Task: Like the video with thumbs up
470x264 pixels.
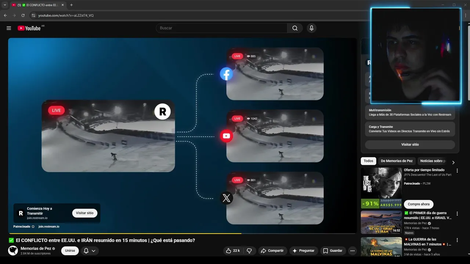Action: [x=233, y=251]
